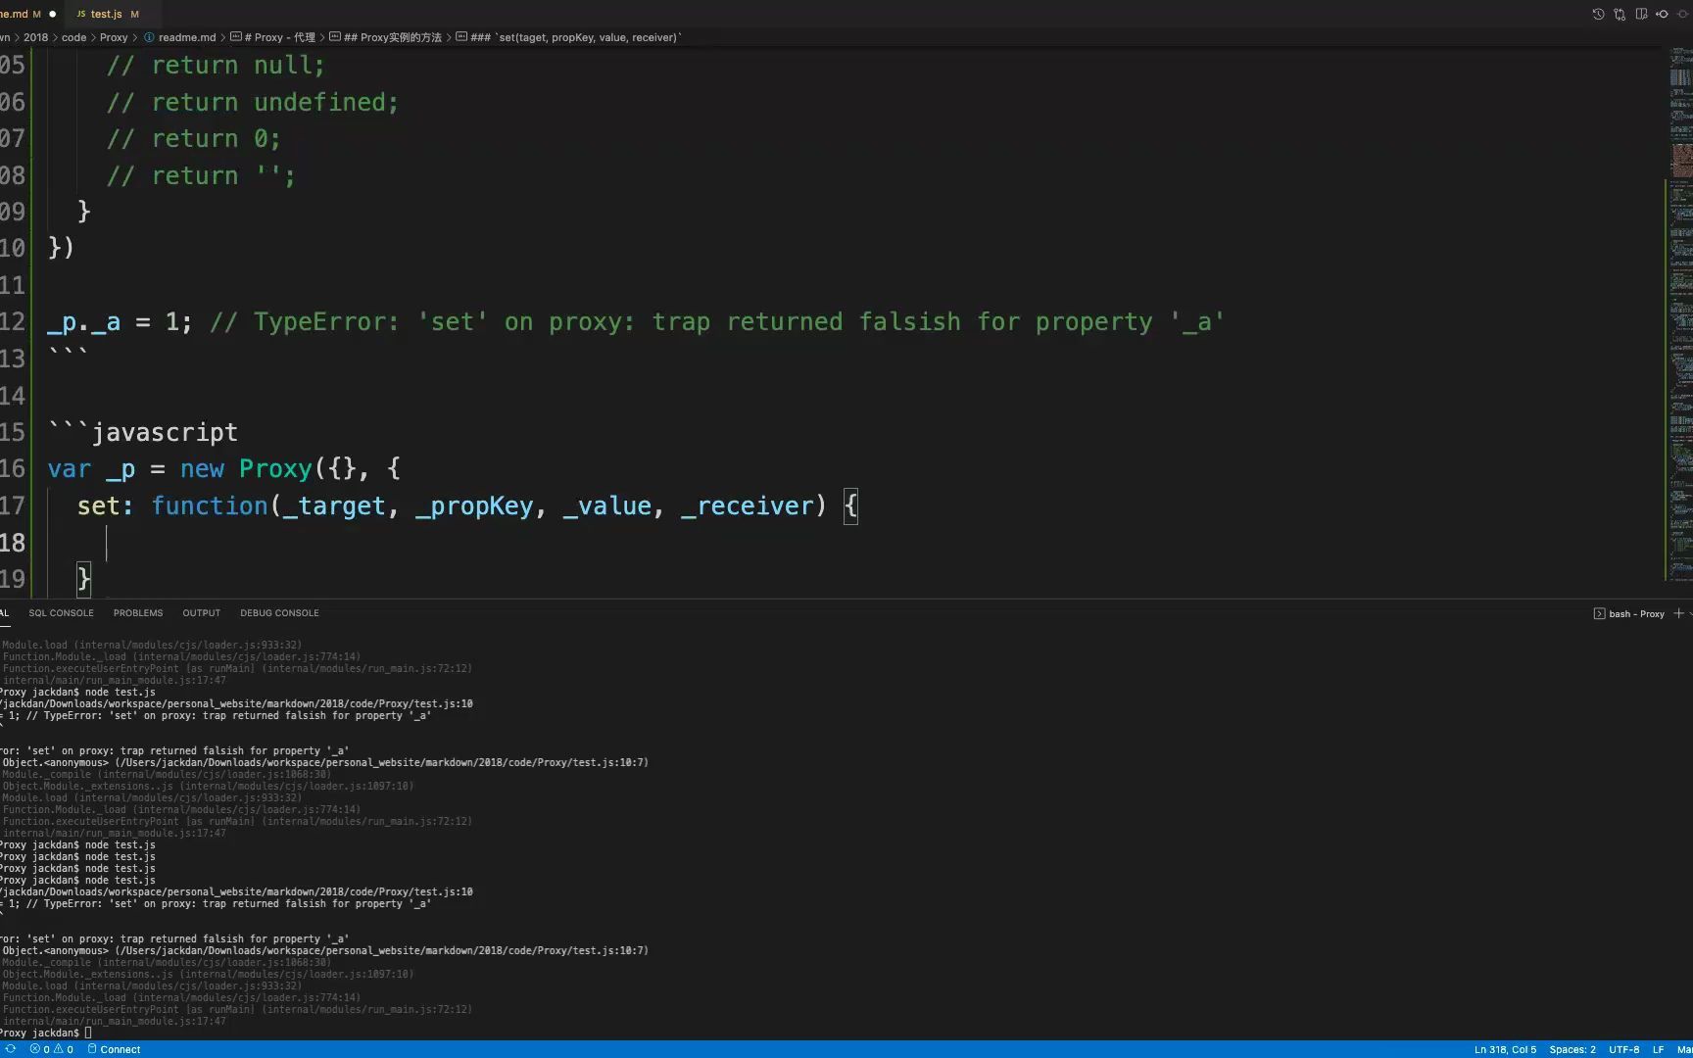Open the readme.md breadcrumb

(x=187, y=37)
